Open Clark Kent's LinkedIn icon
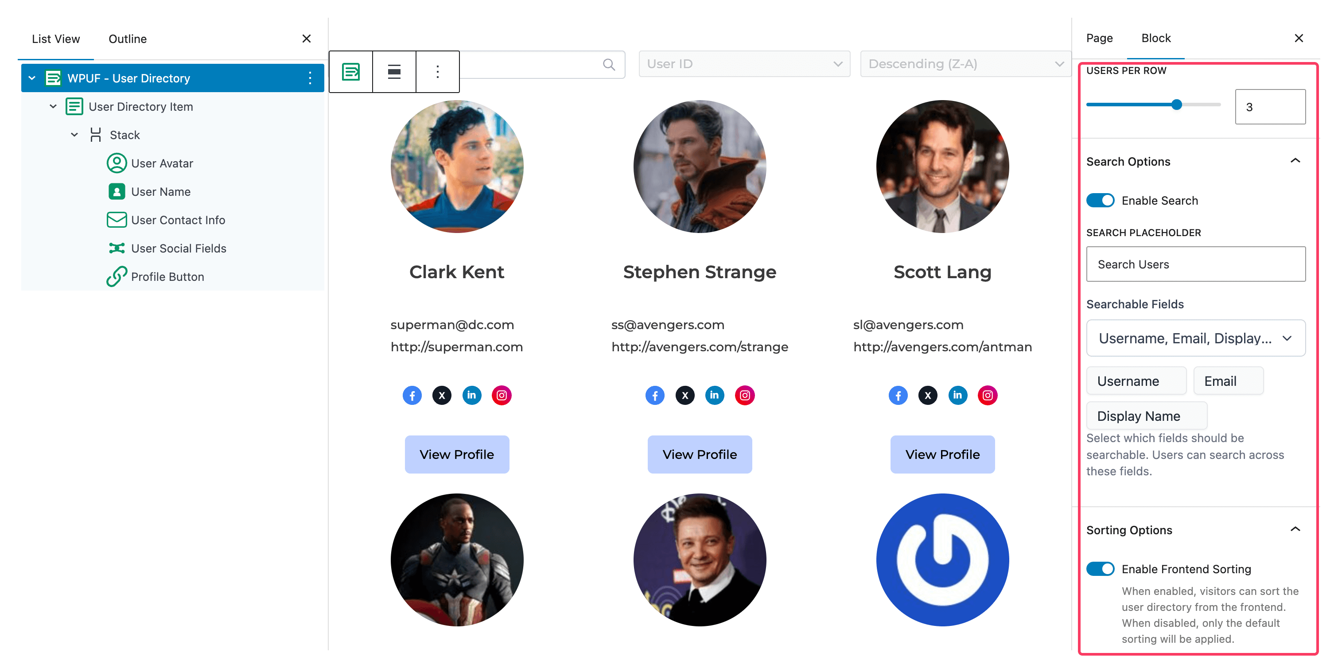This screenshot has height=672, width=1338. pyautogui.click(x=472, y=396)
